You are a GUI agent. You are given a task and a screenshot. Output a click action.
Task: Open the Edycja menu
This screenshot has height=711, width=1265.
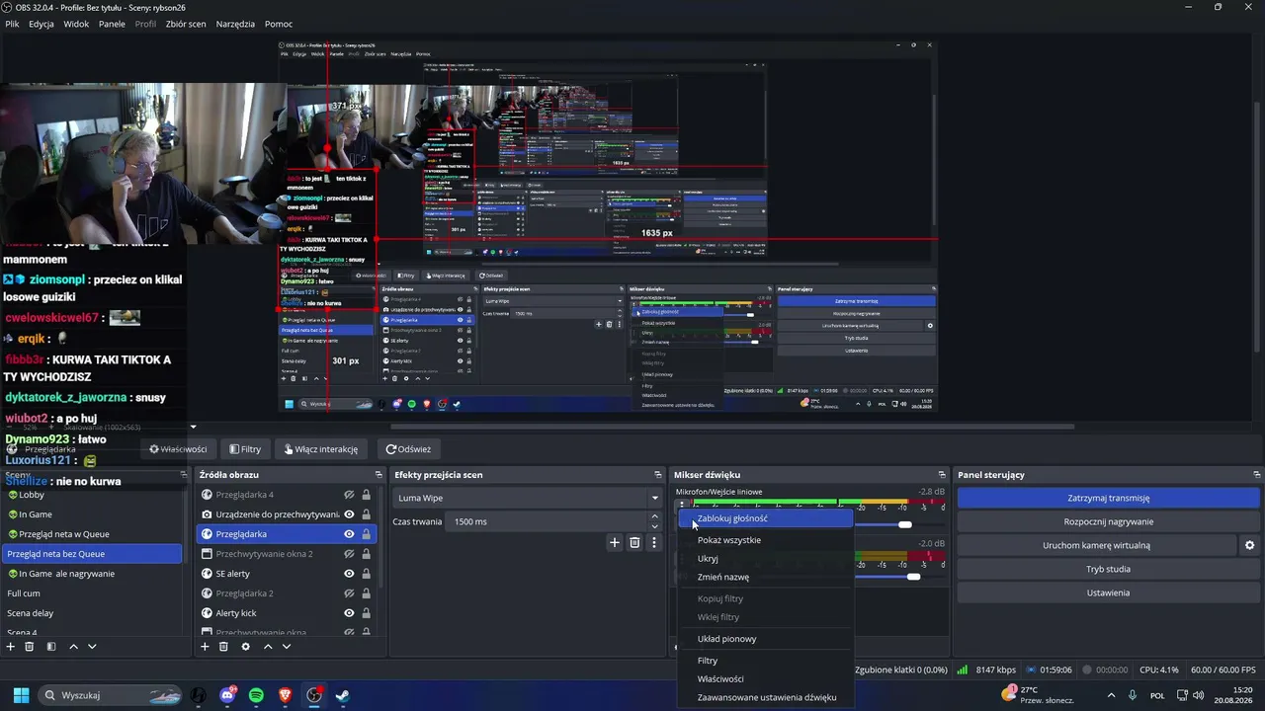42,24
